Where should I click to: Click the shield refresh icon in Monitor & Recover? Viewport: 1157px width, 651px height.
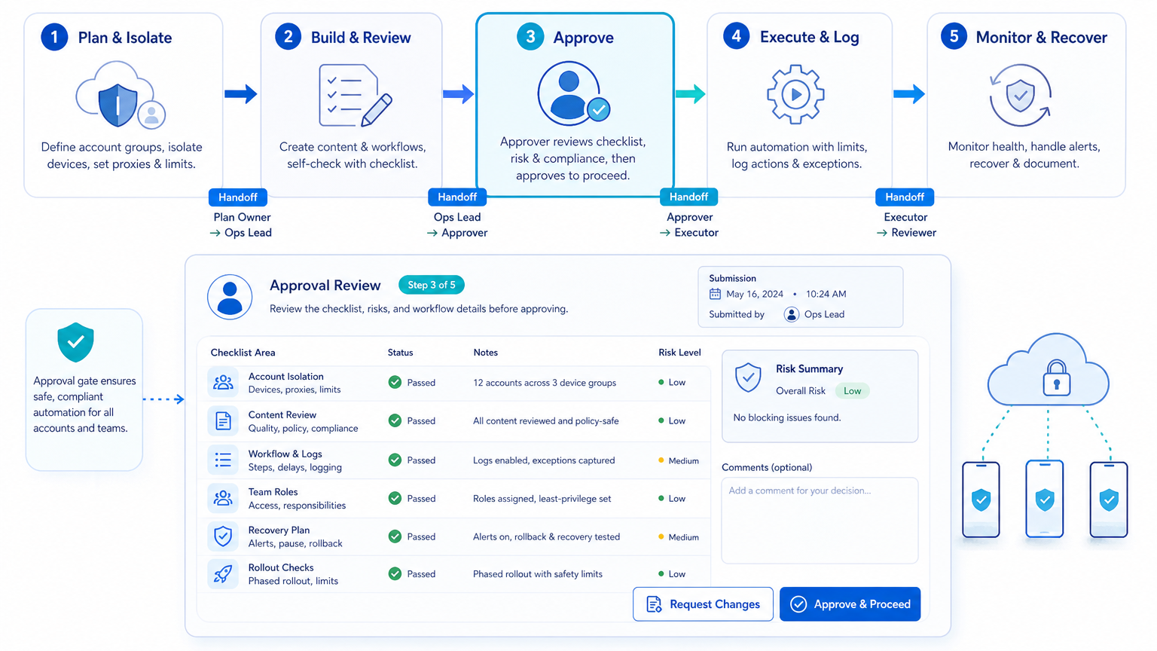(x=1020, y=95)
